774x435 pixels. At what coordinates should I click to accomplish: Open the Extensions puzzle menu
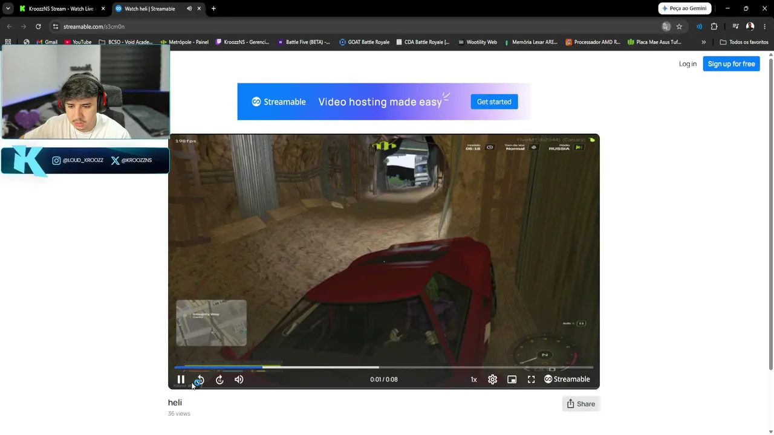[x=714, y=27]
